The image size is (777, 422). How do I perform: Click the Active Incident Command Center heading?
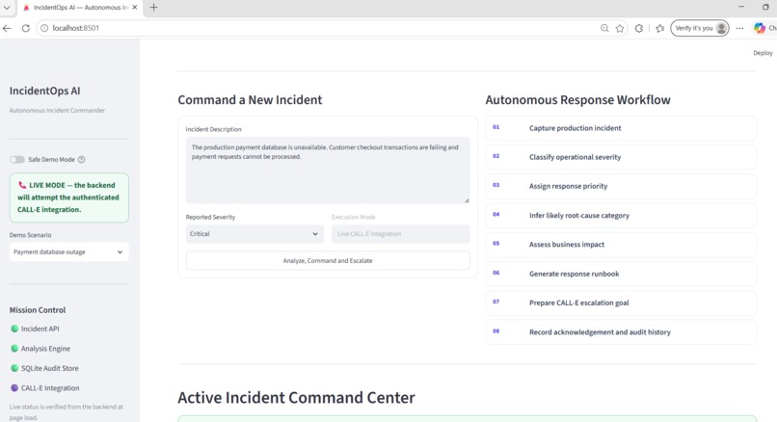click(x=296, y=397)
